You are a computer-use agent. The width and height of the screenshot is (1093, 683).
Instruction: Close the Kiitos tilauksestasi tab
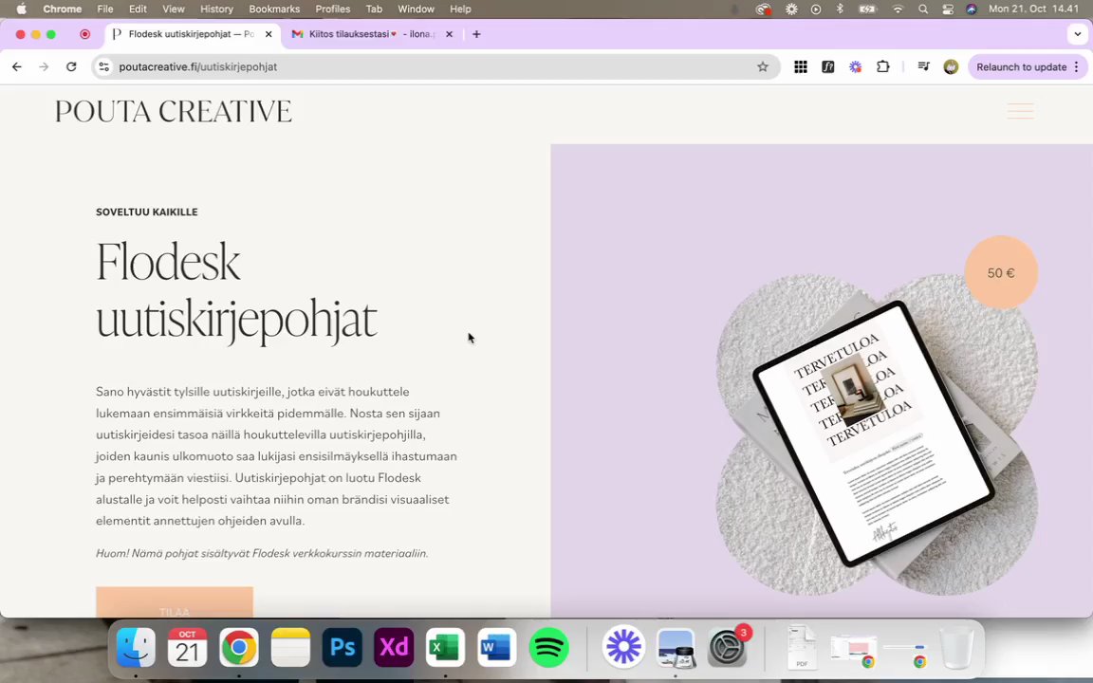(449, 34)
